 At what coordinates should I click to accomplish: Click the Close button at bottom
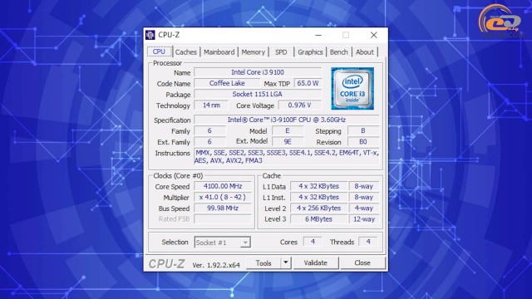point(362,262)
